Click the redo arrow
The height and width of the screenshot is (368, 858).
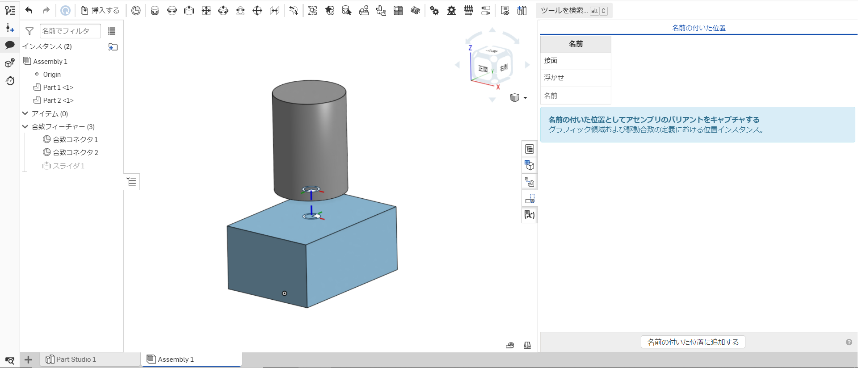46,10
